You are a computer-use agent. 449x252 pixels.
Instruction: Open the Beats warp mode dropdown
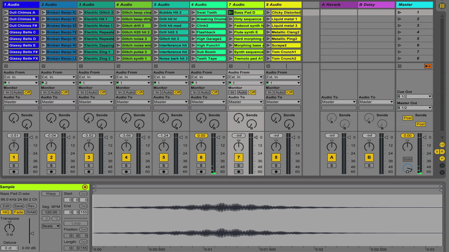51,226
